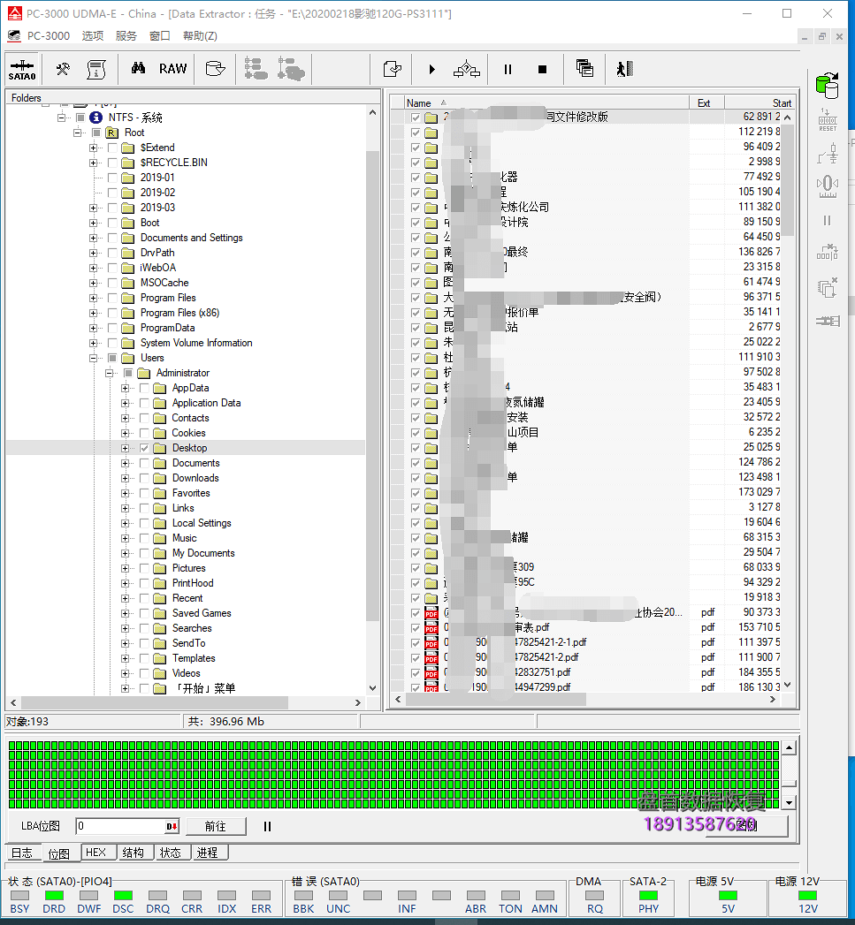Pause the LBA bitmap with pause icon
This screenshot has height=925, width=855.
[268, 826]
